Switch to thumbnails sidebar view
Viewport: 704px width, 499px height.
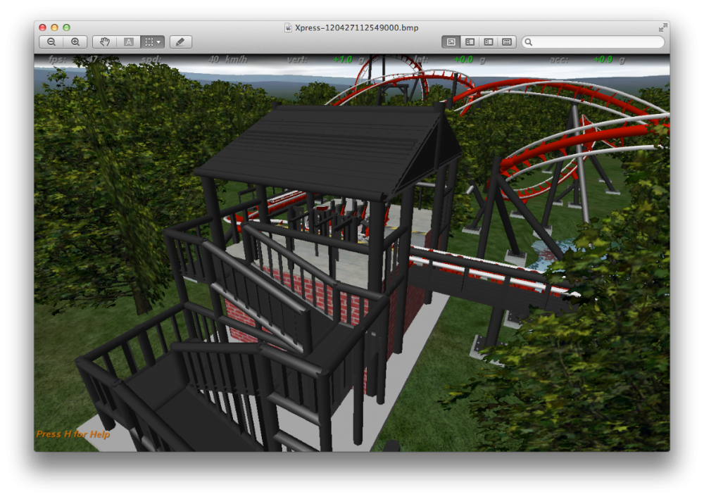(470, 42)
